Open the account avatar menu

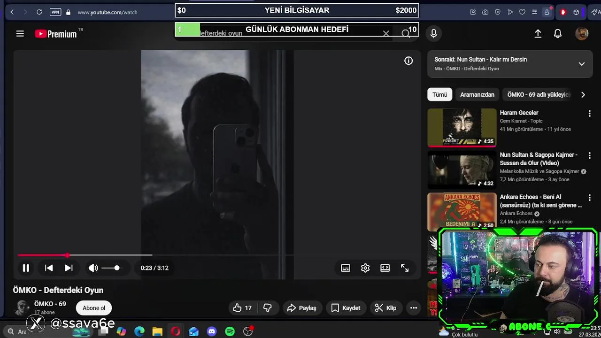[x=582, y=33]
